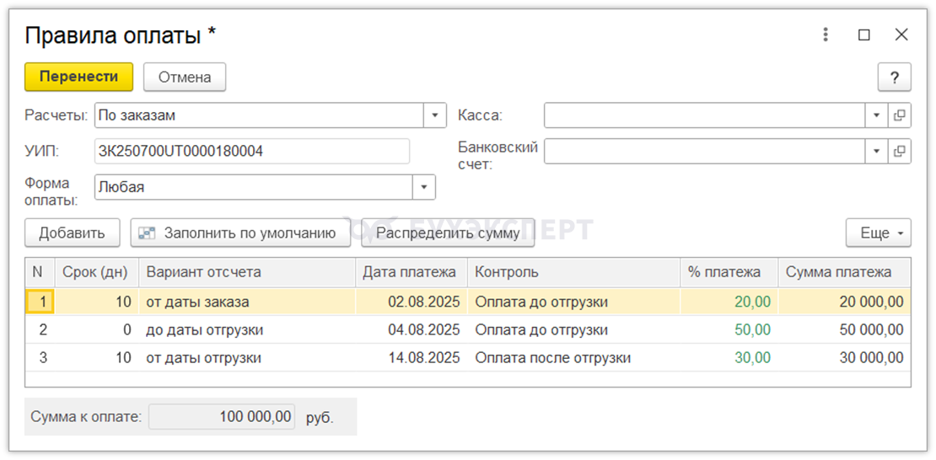Click Заполнить по умолчанию button
936x460 pixels.
point(240,233)
